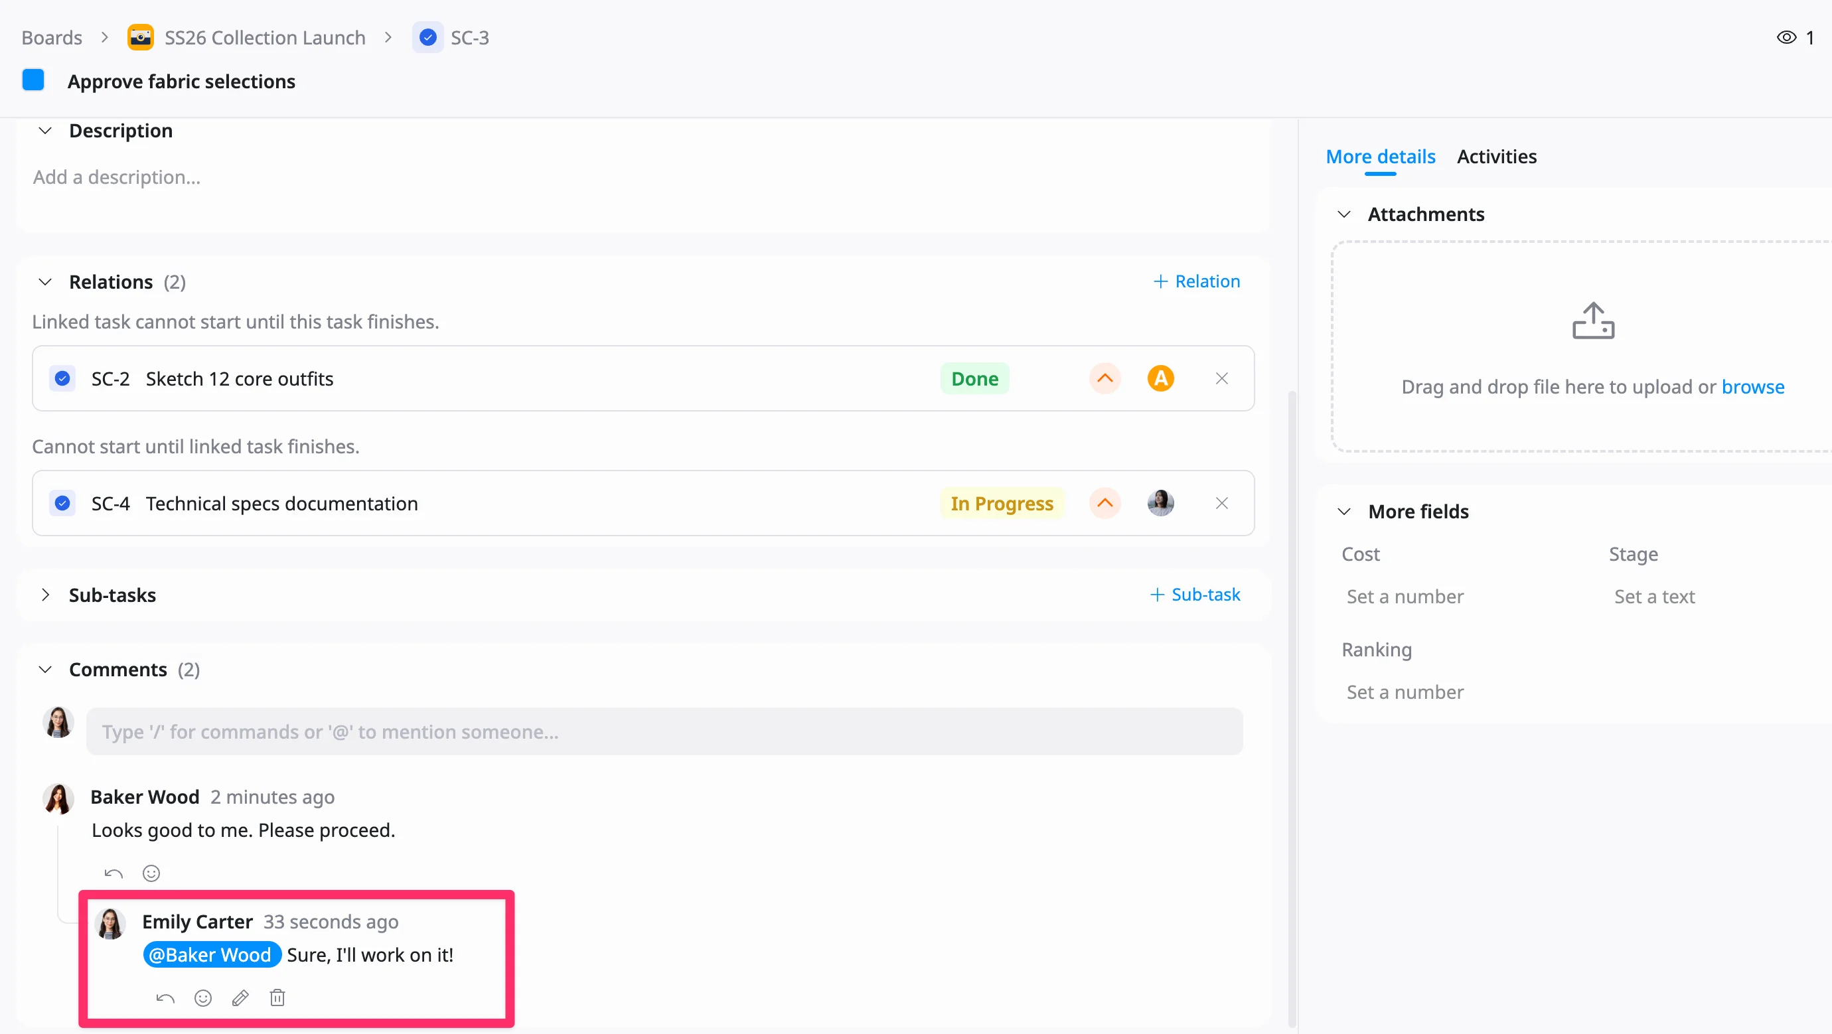Collapse the Attachments section
The height and width of the screenshot is (1034, 1832).
tap(1343, 215)
